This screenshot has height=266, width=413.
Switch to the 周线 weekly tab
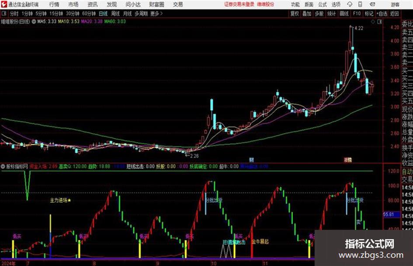point(115,14)
